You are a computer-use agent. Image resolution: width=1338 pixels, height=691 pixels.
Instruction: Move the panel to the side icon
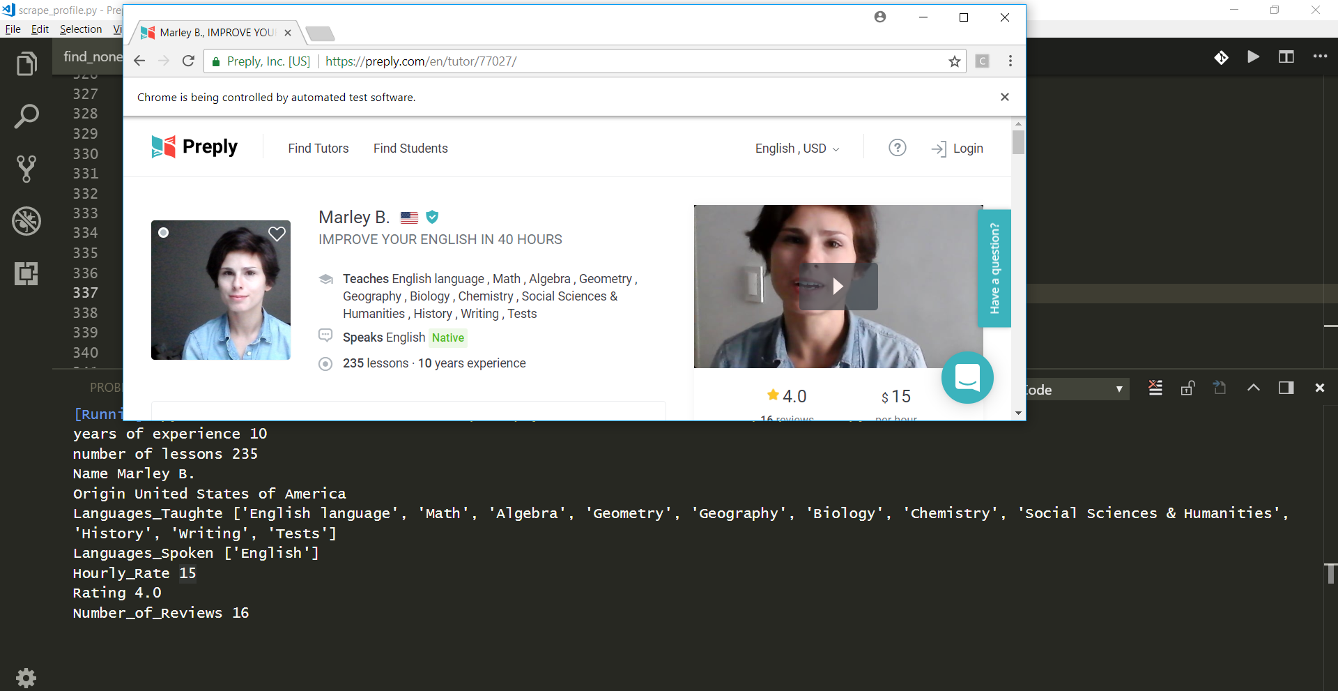click(1286, 388)
